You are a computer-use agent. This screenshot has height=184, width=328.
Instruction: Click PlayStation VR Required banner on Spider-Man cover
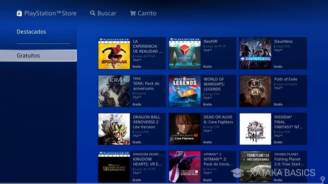click(x=114, y=40)
